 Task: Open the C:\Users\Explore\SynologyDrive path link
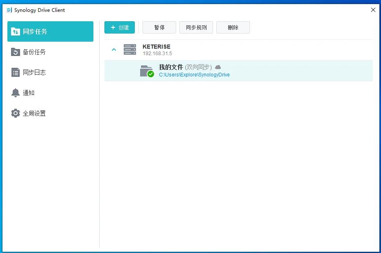pos(194,75)
